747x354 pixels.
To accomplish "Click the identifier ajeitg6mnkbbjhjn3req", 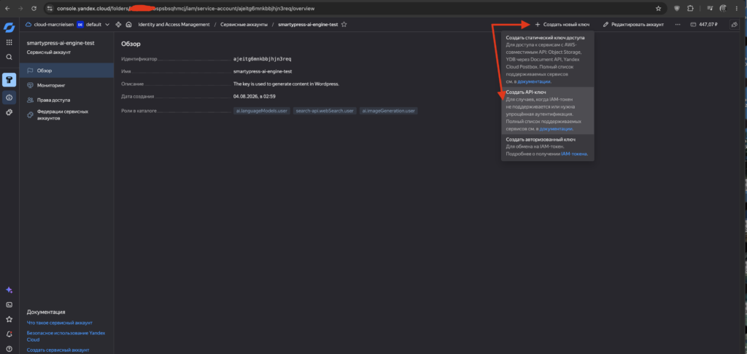I will pos(262,59).
